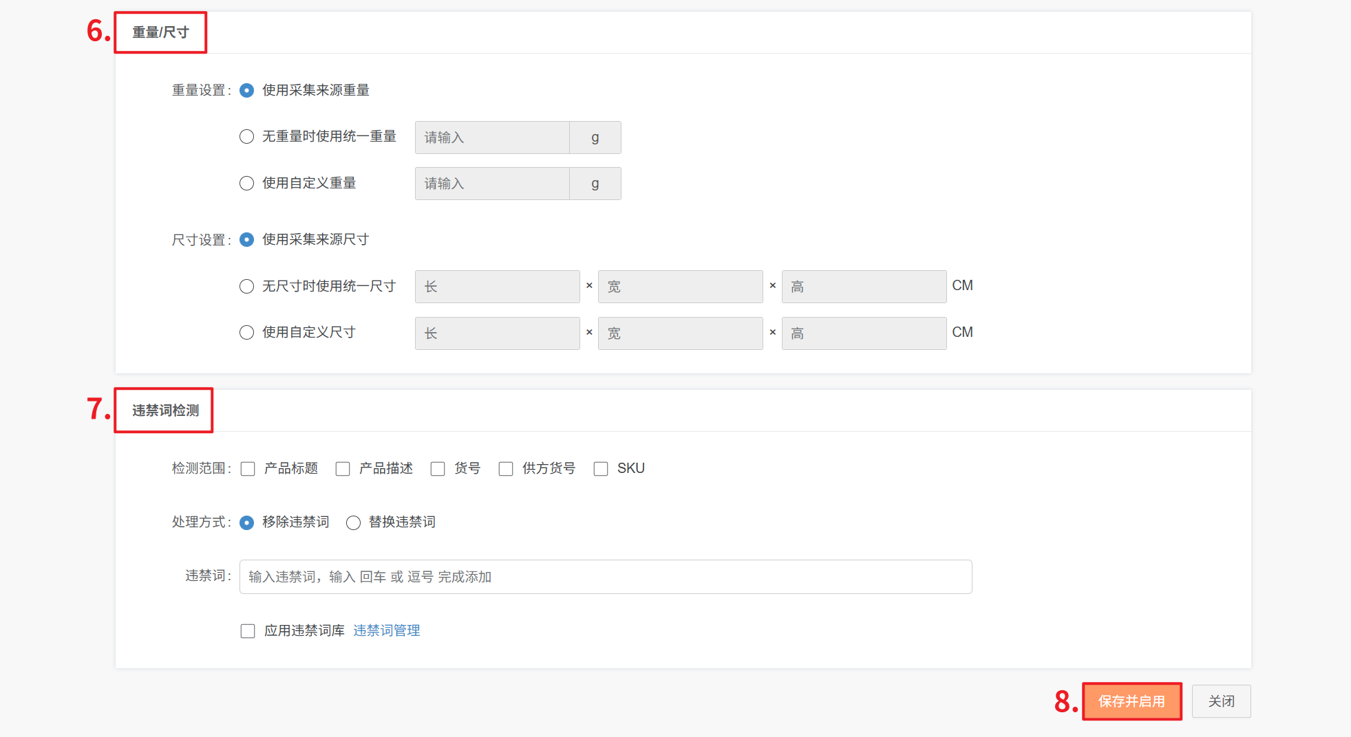Select the 使用自定义重量 radio button
Image resolution: width=1351 pixels, height=737 pixels.
(x=246, y=184)
